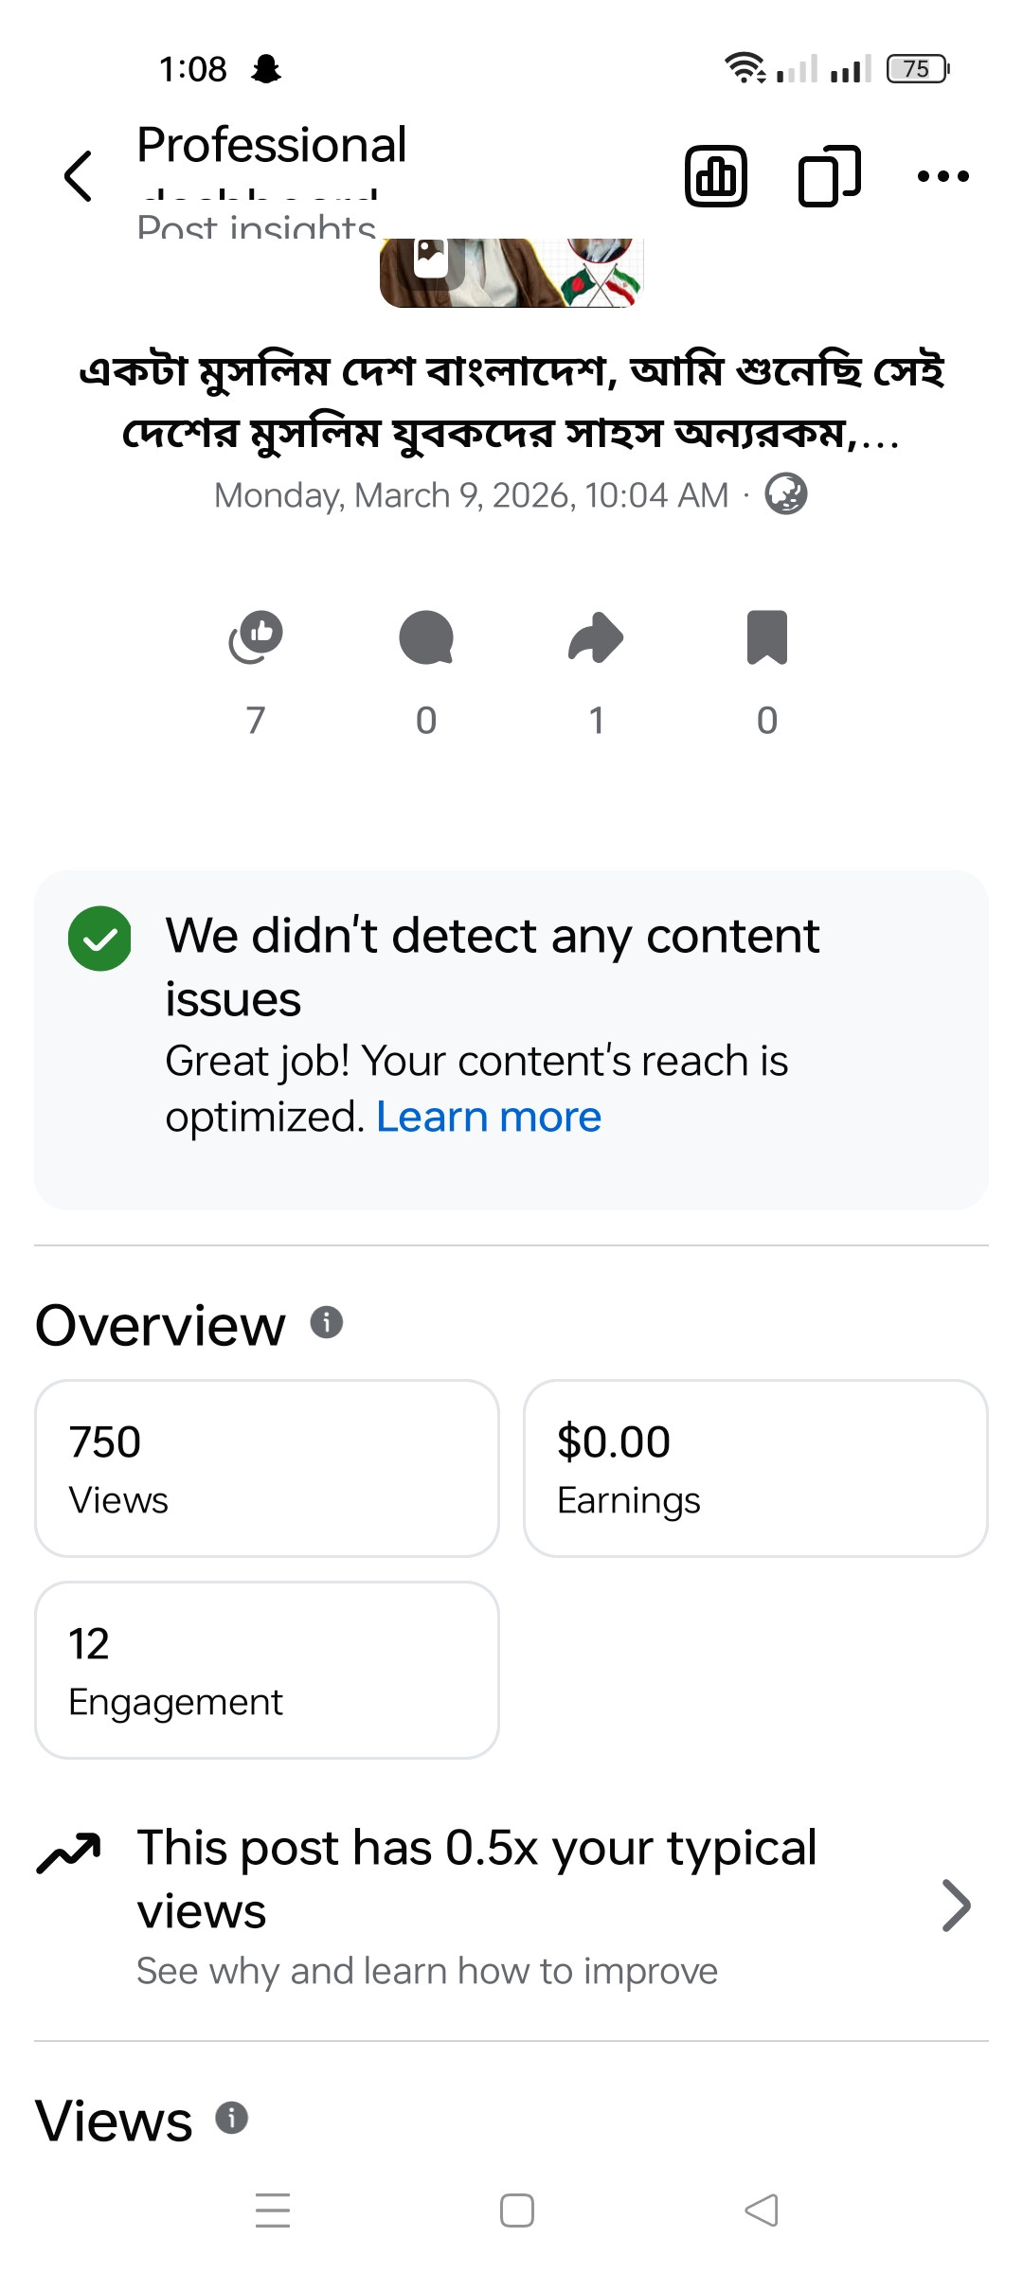Viewport: 1023px width, 2273px height.
Task: Tap the post thumbnail image
Action: 511,273
